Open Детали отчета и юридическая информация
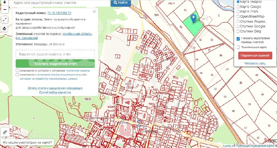277x148 pixels. click(55, 88)
